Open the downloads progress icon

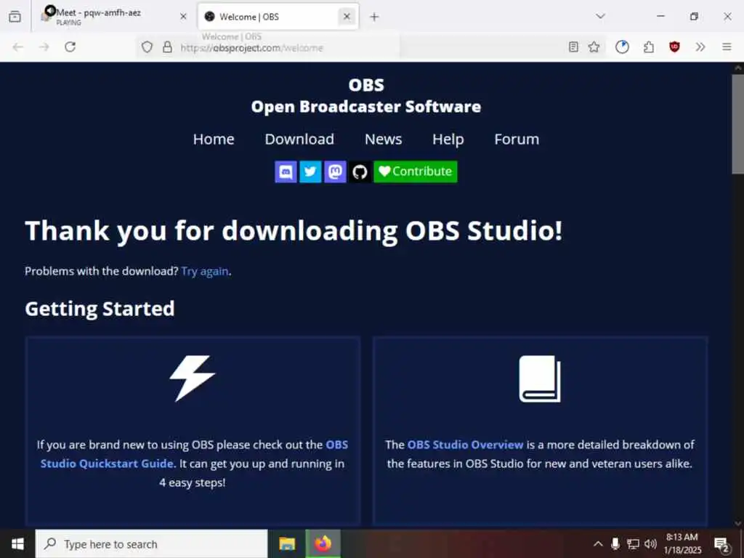point(622,47)
